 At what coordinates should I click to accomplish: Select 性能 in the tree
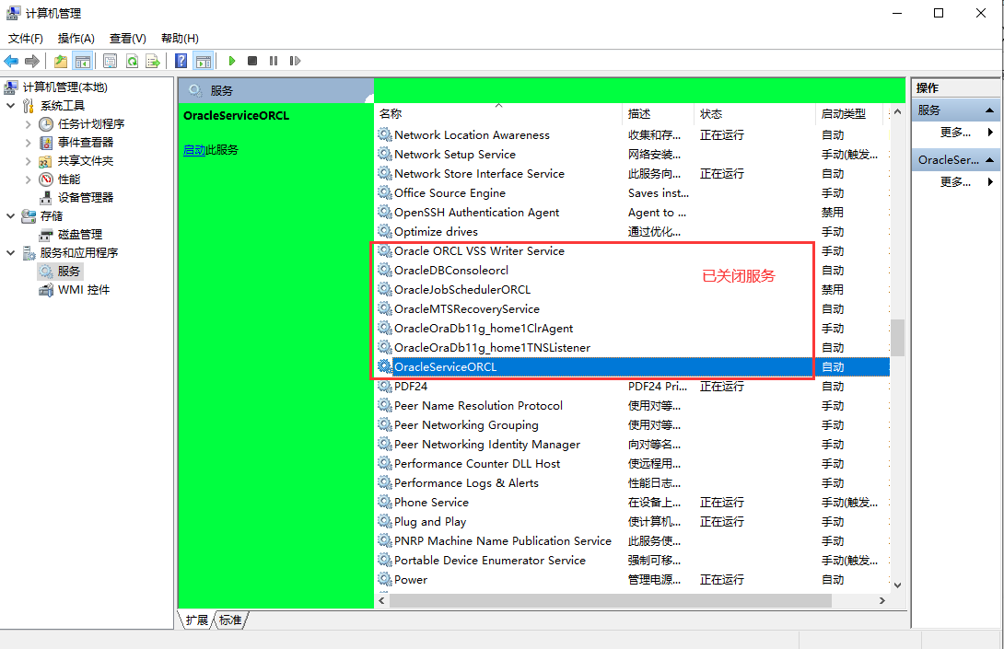click(69, 180)
